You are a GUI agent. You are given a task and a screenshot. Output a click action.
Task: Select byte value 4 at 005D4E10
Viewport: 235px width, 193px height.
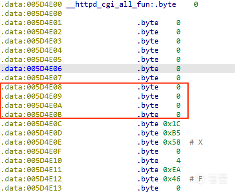tap(178, 161)
